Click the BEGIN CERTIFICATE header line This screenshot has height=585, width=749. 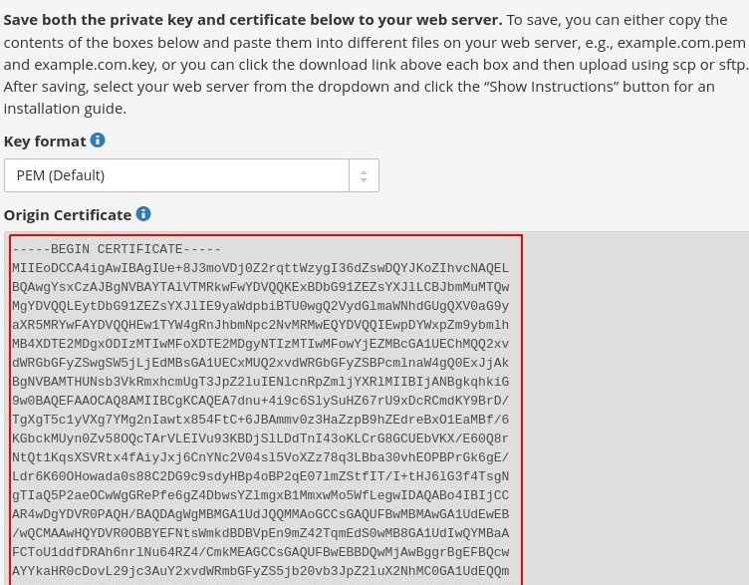tap(117, 249)
